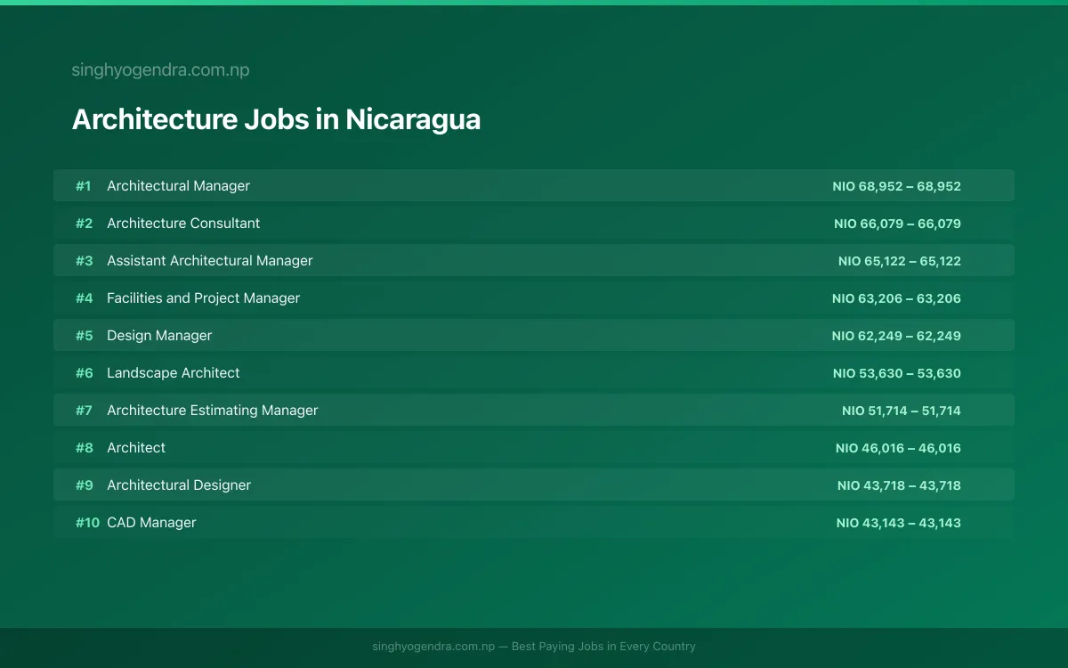
Task: Click rank #8 label
Action: click(x=84, y=448)
